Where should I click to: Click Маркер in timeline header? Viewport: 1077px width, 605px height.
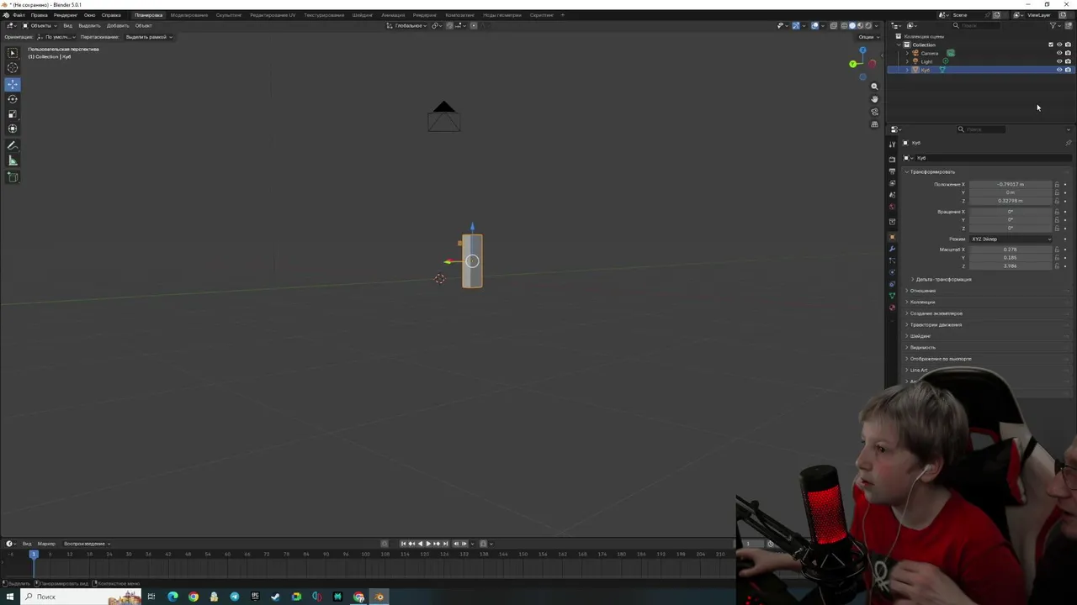[x=46, y=544]
